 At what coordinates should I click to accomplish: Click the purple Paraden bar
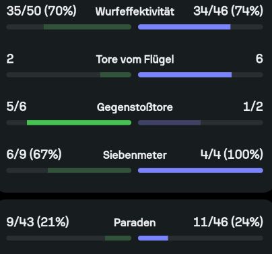pyautogui.click(x=153, y=238)
